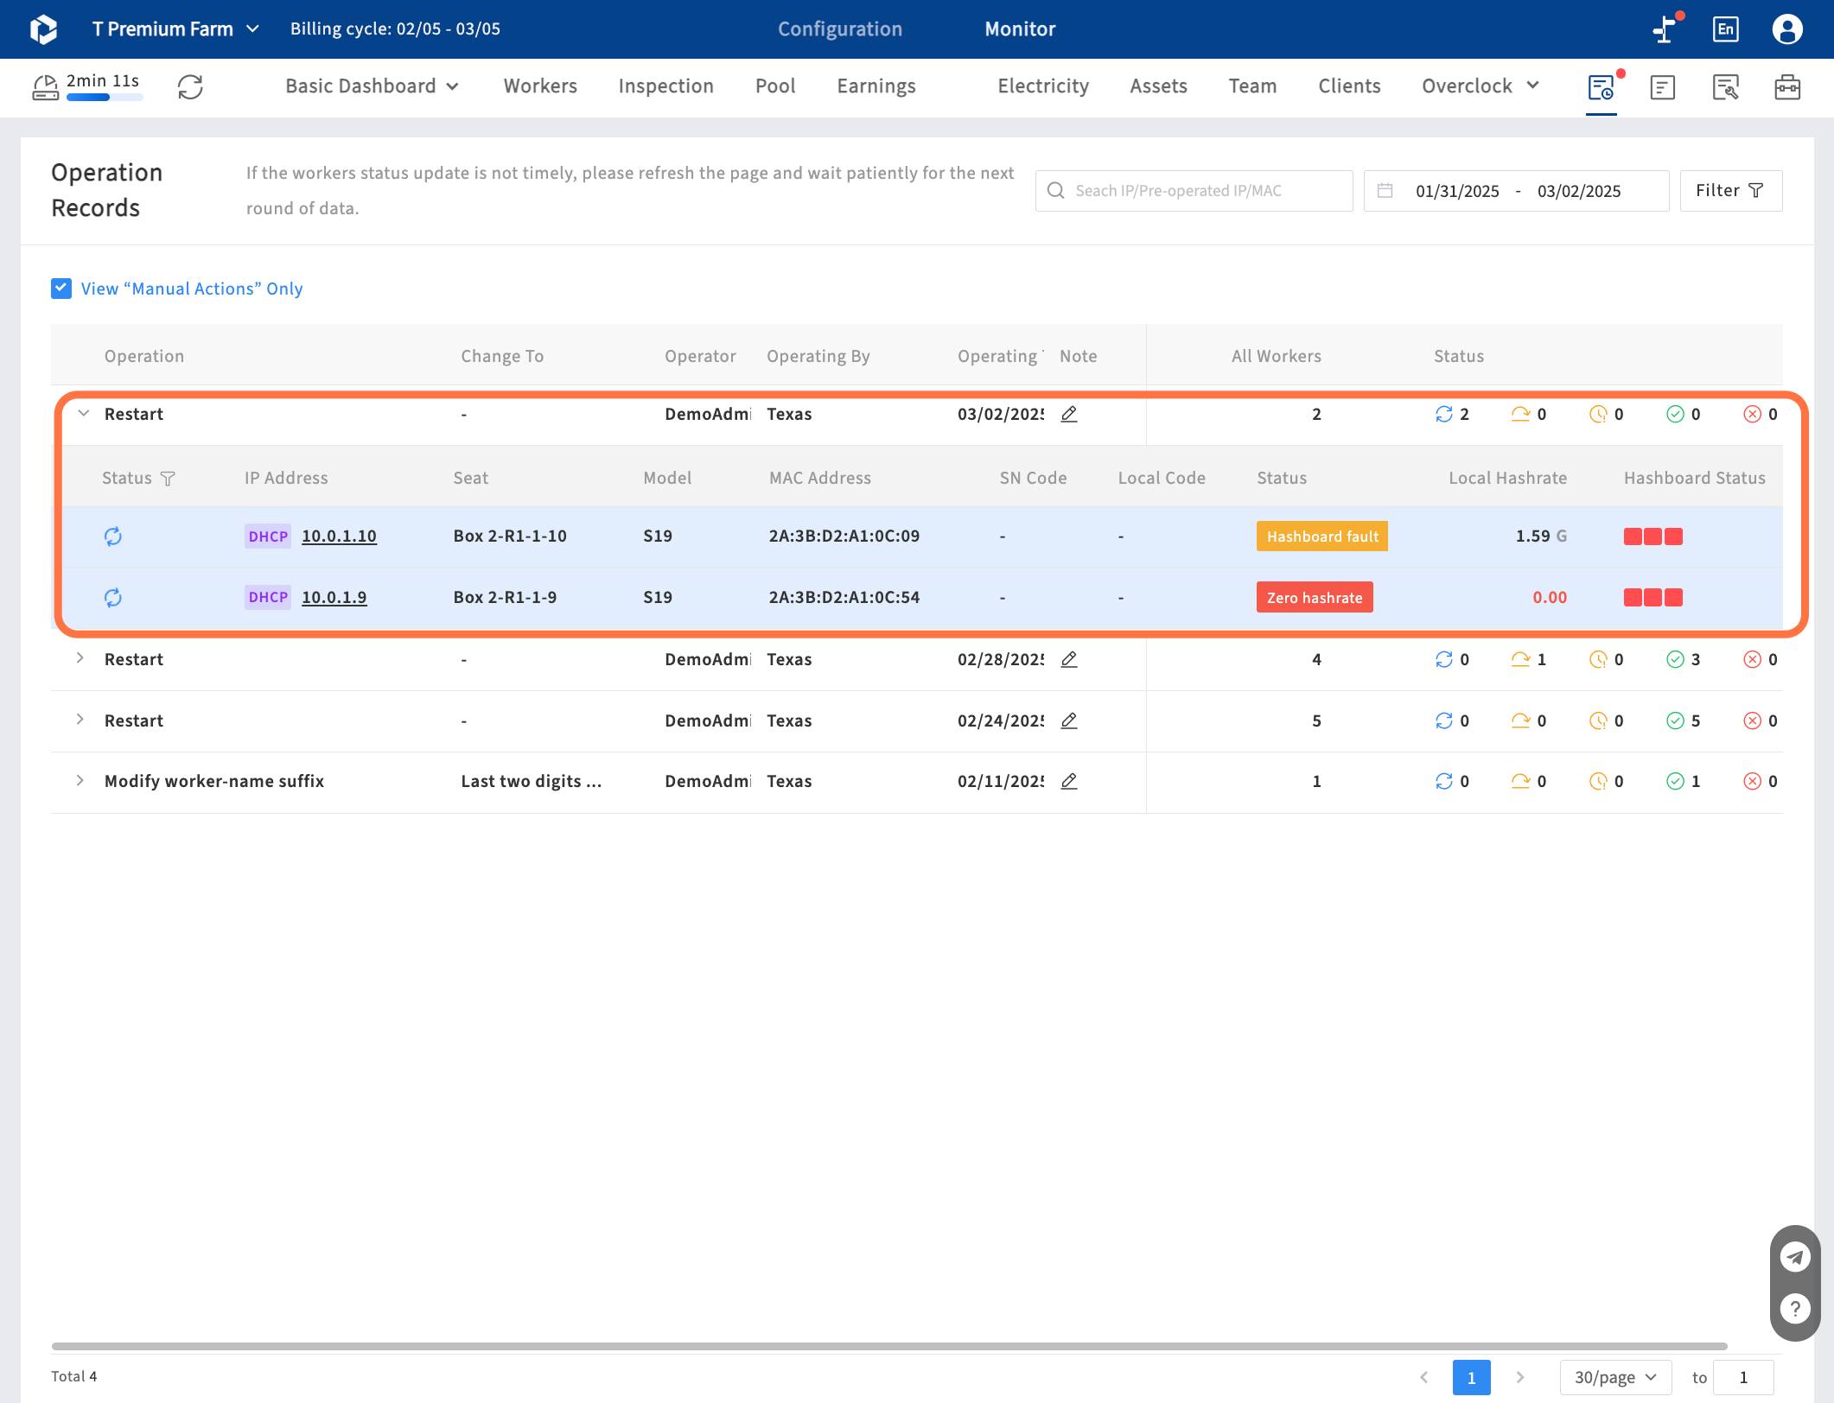Click status filter funnel icon in sub-table
1834x1403 pixels.
point(168,479)
